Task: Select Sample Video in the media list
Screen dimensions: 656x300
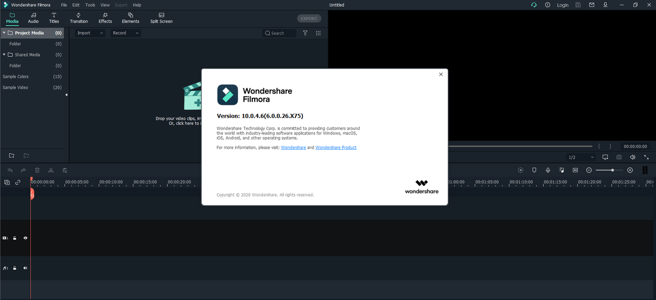Action: click(x=32, y=87)
